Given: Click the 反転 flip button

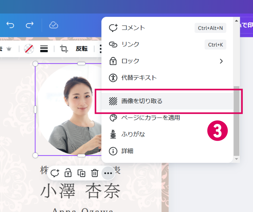Looking at the screenshot, I should pos(82,49).
